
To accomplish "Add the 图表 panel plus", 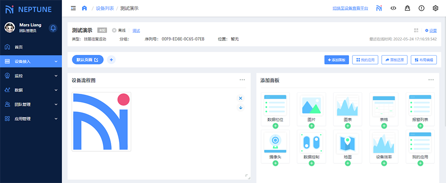I will 348,126.
